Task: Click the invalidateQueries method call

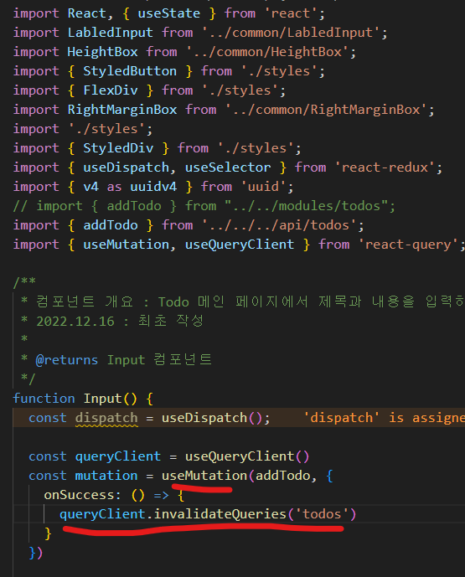Action: 220,513
